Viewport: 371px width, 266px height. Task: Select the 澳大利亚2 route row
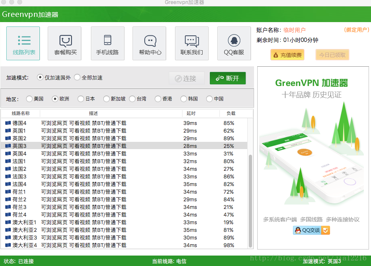pyautogui.click(x=124, y=230)
